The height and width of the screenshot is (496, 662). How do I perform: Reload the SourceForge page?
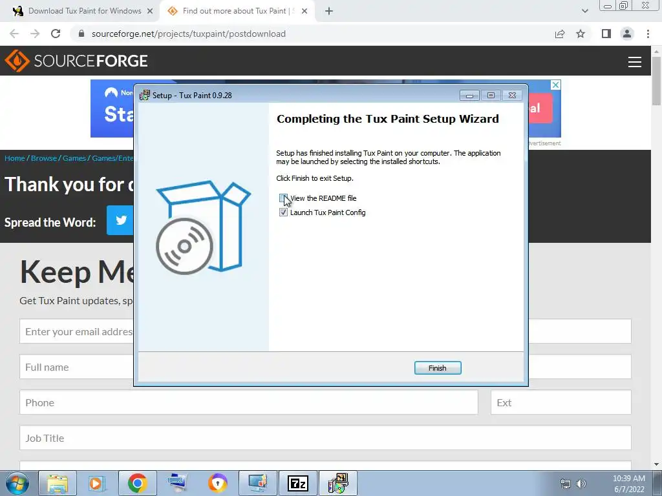coord(56,34)
